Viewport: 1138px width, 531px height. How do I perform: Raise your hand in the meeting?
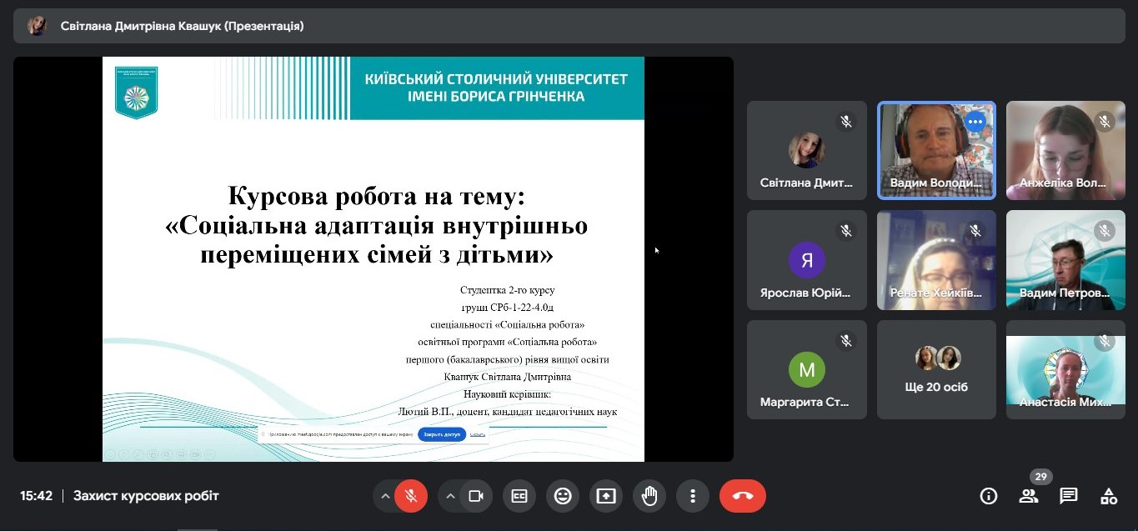(649, 496)
